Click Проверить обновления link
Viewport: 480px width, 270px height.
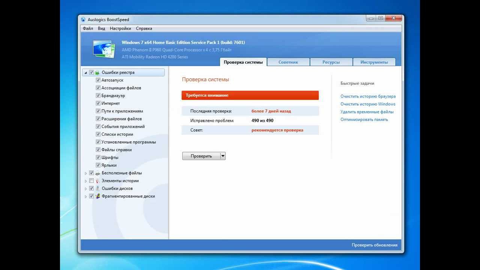374,245
